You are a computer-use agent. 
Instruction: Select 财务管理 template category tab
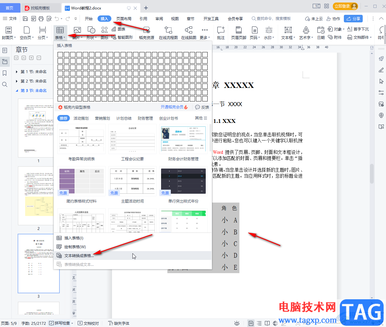coord(145,118)
